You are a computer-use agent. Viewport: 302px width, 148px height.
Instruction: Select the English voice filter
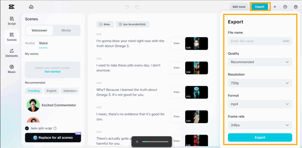point(51,91)
